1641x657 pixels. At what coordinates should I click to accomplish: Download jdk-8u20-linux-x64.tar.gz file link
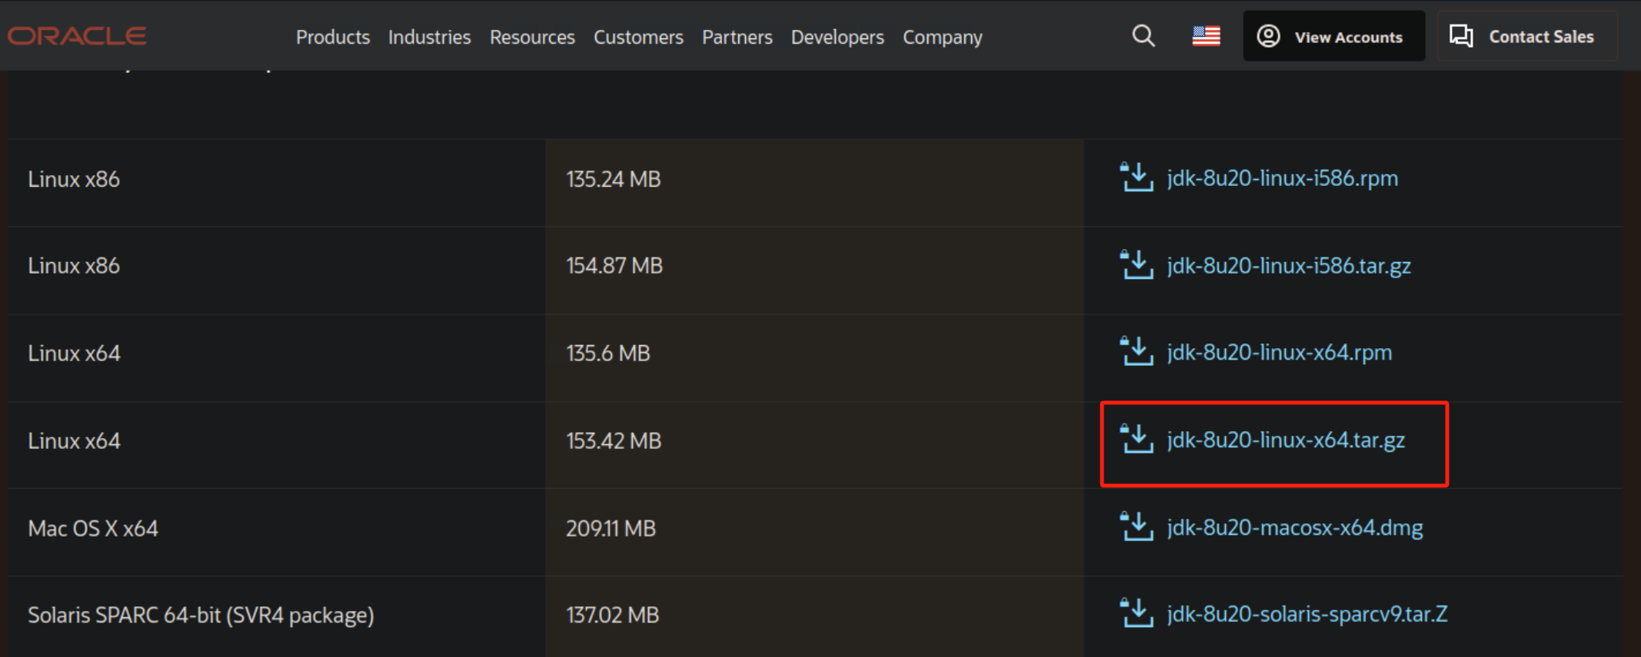coord(1286,440)
